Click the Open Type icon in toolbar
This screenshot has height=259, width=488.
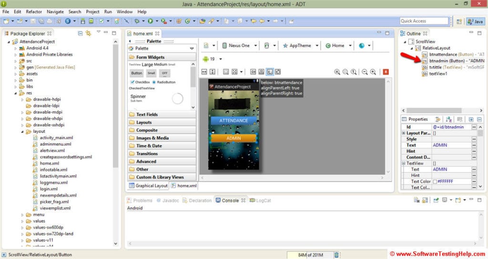pos(203,21)
